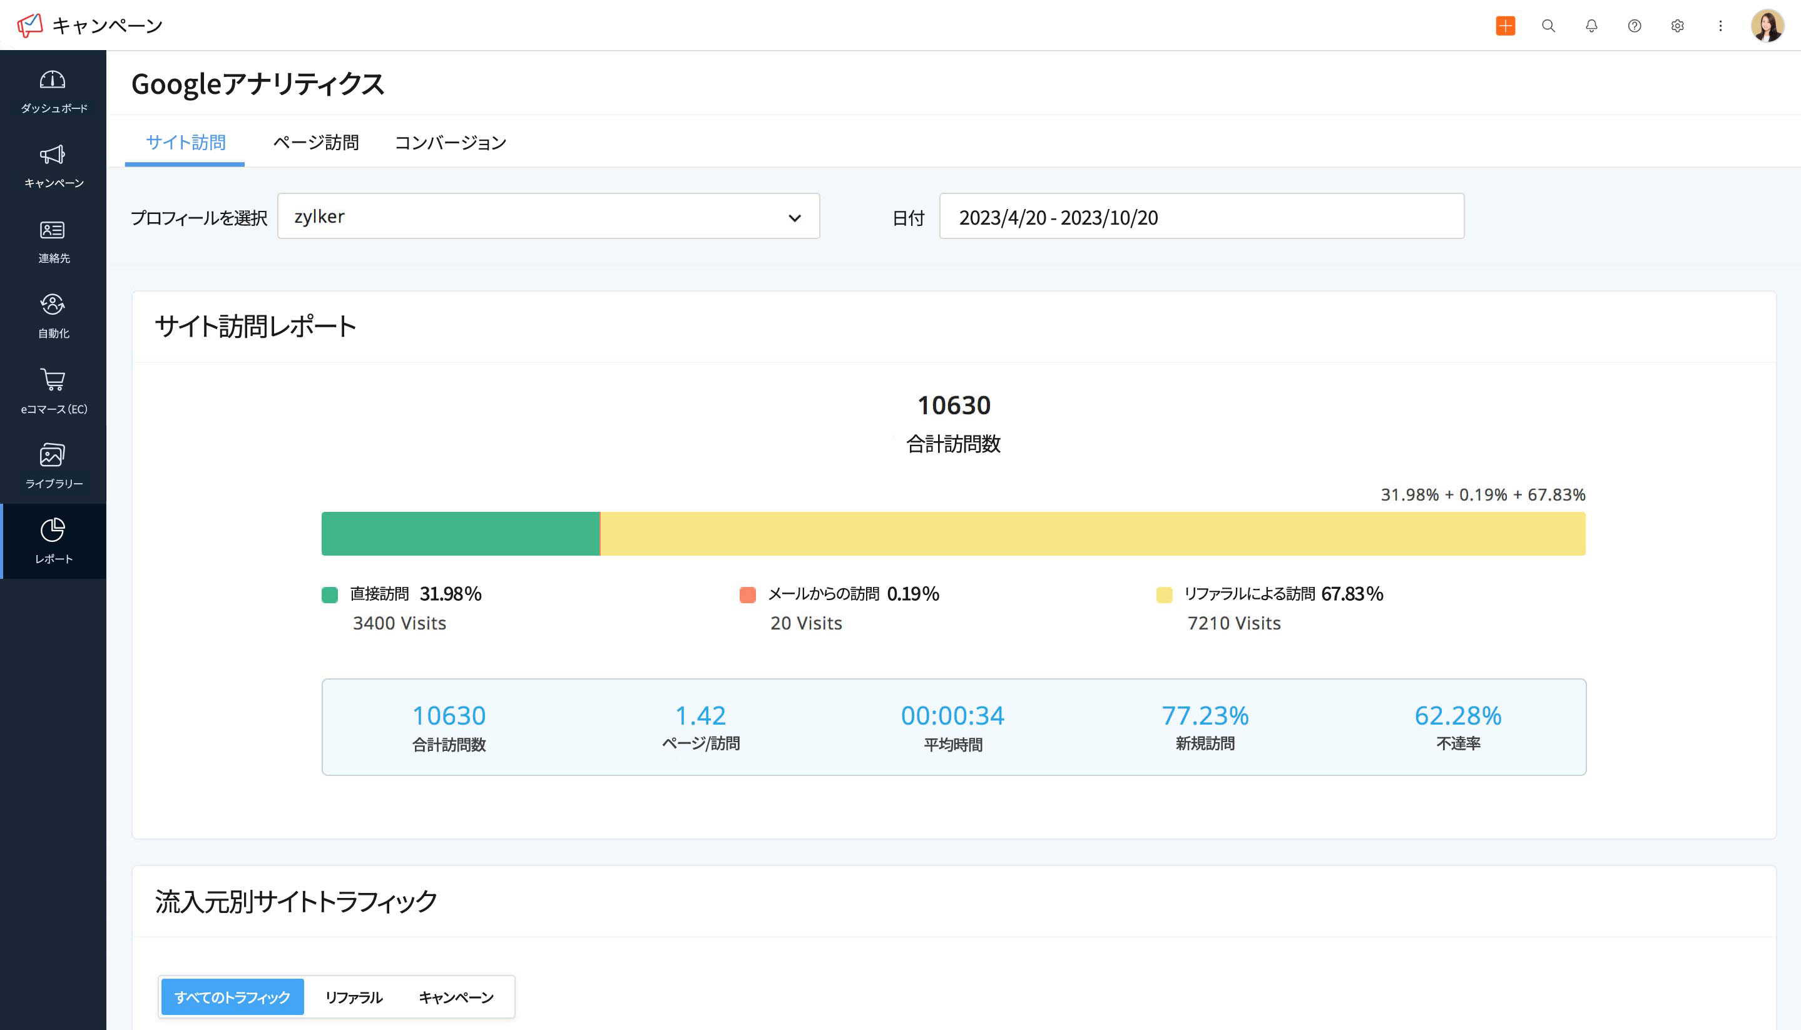Switch to the ページ訪問 tab
Viewport: 1801px width, 1030px height.
315,143
